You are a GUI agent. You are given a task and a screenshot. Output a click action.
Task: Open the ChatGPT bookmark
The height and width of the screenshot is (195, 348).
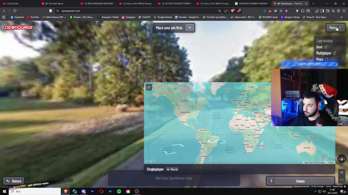[x=144, y=17]
